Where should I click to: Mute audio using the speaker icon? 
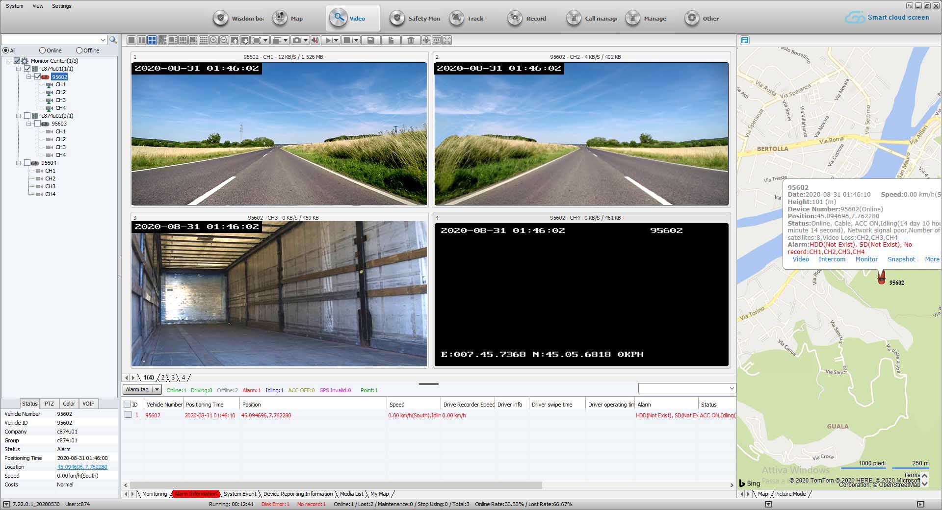[314, 41]
